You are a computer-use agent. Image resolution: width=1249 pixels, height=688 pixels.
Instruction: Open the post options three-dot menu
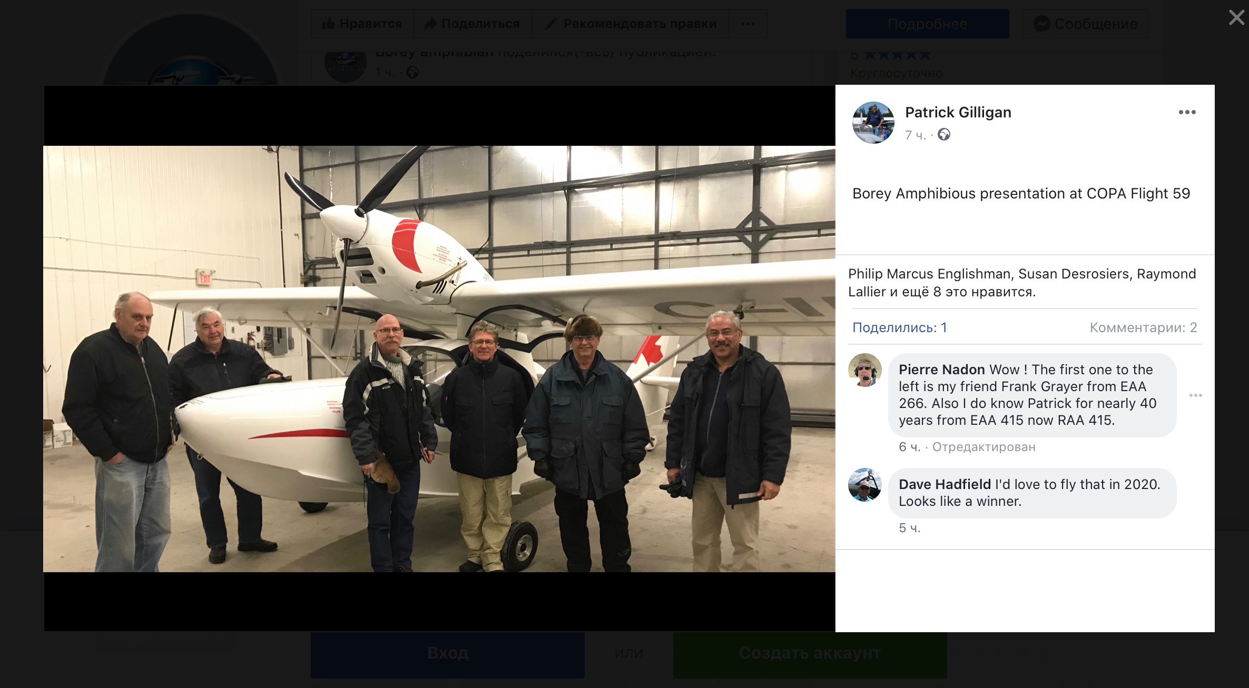1187,112
